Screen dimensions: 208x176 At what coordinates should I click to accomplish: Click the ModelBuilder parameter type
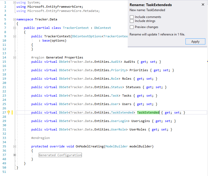[x=117, y=146]
